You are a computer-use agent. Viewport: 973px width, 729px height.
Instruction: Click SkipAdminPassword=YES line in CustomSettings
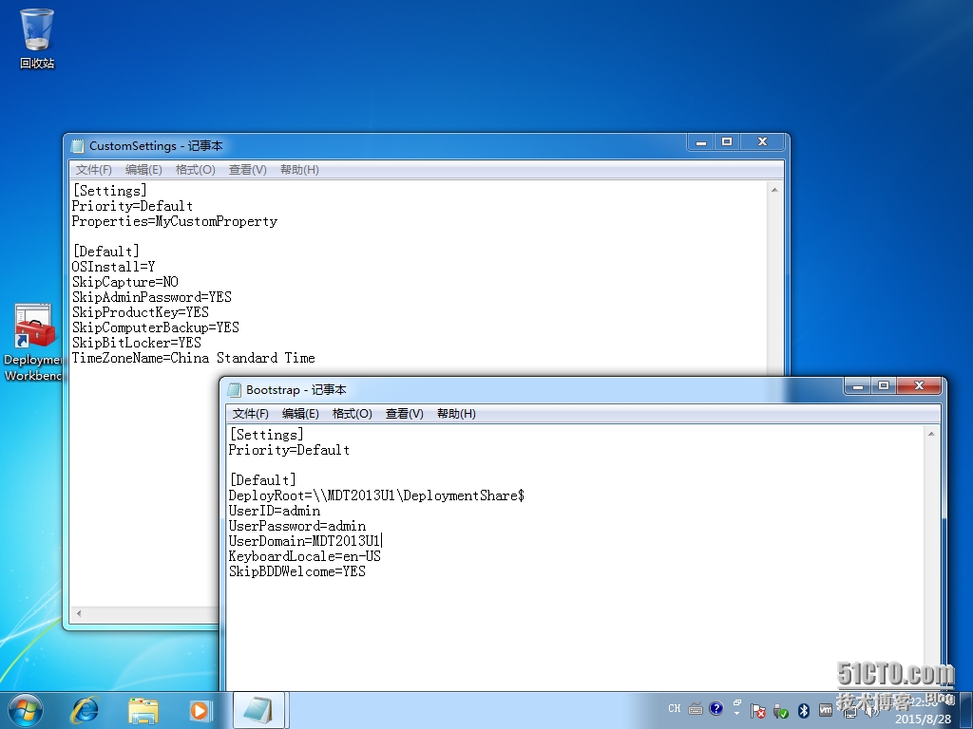click(x=151, y=297)
